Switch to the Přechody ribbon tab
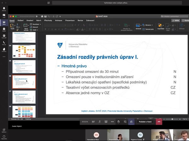The width and height of the screenshot is (189, 141). 48,20
